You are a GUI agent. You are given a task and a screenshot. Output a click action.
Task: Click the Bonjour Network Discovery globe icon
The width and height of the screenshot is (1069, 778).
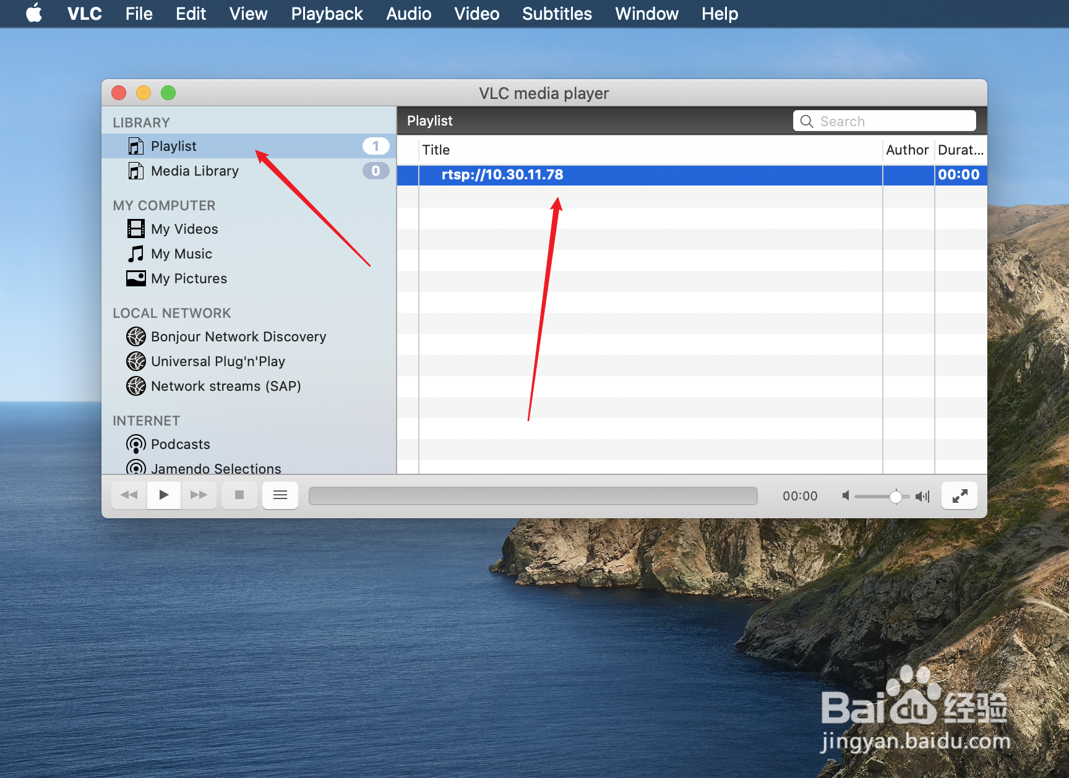pyautogui.click(x=135, y=336)
